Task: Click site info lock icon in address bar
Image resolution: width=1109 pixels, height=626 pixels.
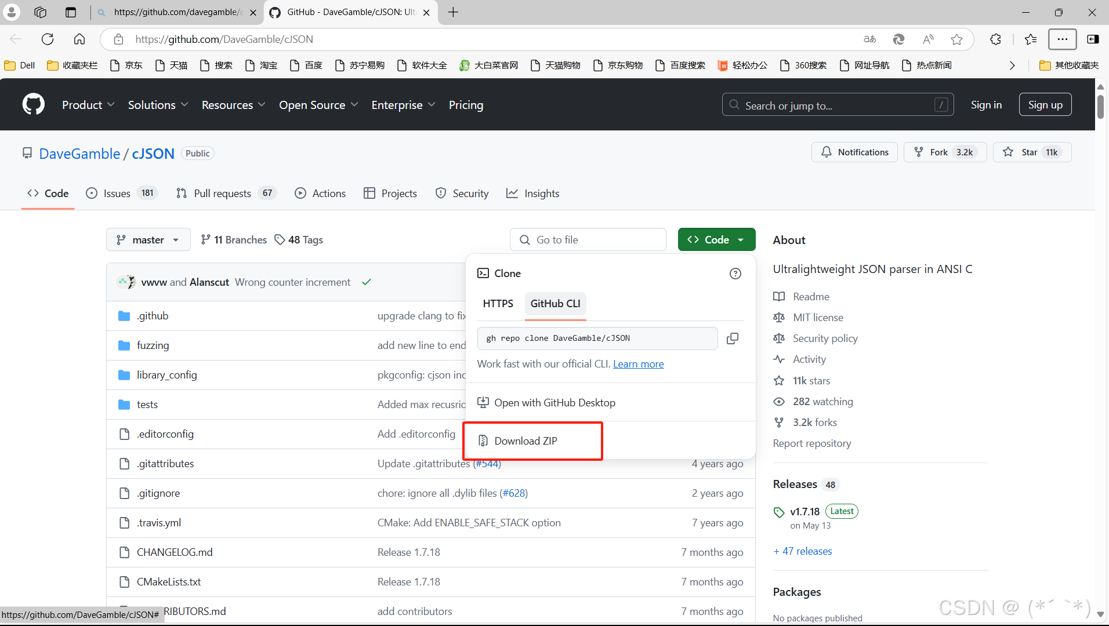Action: (x=118, y=39)
